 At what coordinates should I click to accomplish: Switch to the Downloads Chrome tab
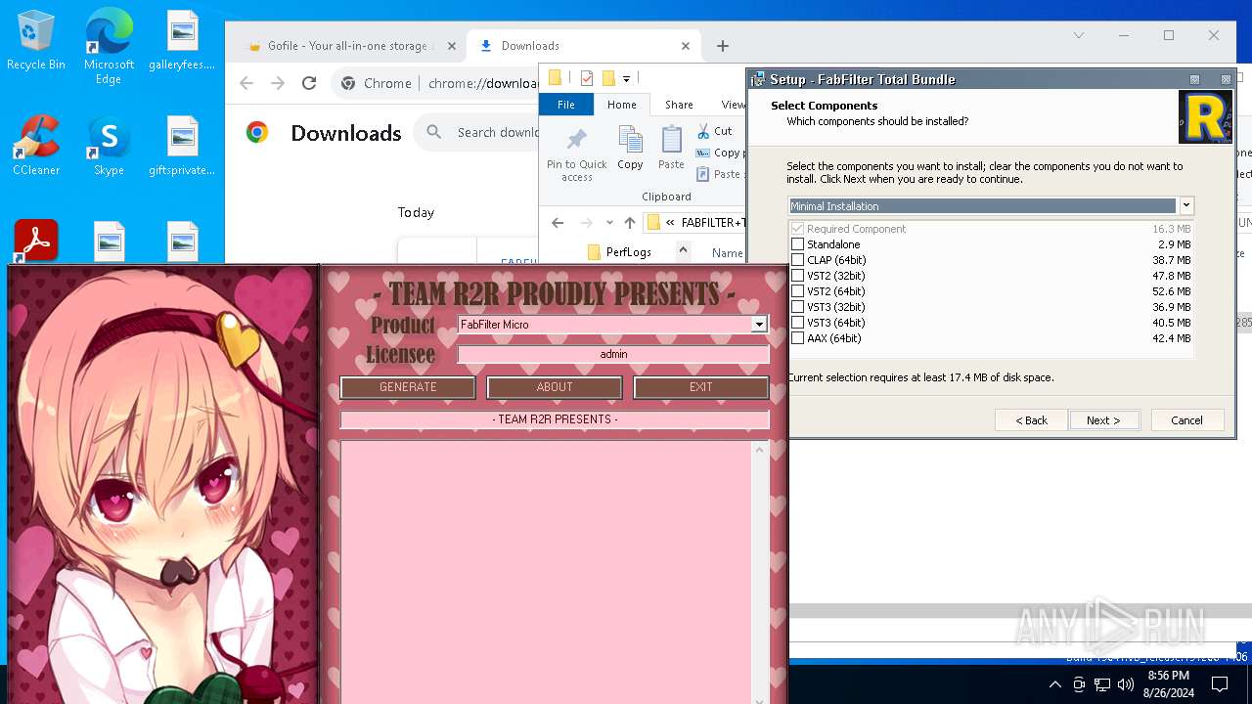pos(583,46)
